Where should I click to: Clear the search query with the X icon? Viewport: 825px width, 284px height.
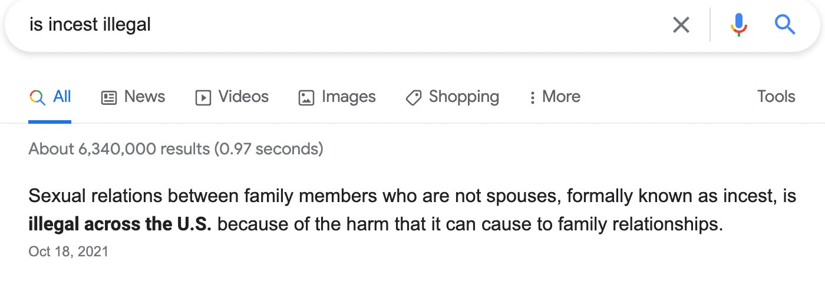[x=681, y=25]
